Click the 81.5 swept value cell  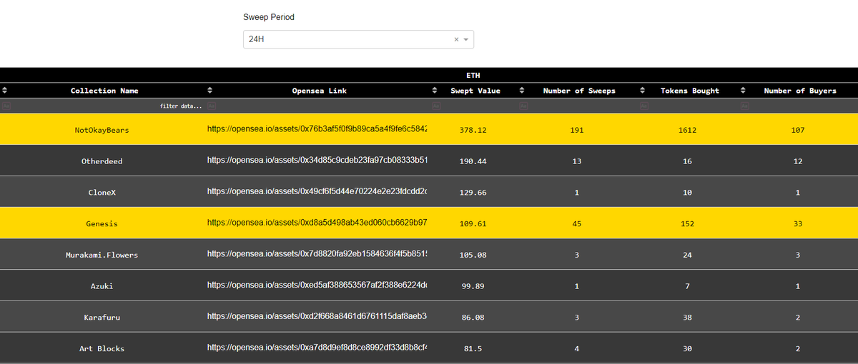coord(473,348)
